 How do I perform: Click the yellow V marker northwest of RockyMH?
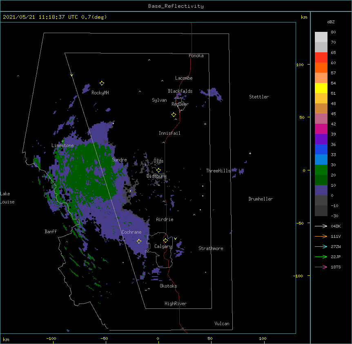coord(71,75)
